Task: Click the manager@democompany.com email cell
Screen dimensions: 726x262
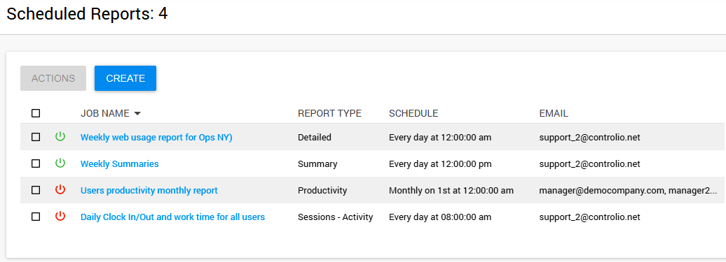Action: [629, 191]
